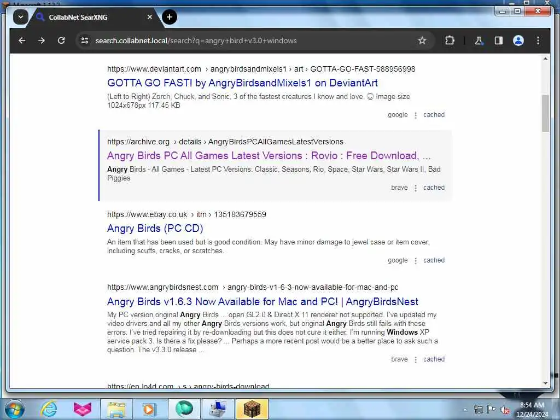Show hidden tray icons arrow

point(465,410)
